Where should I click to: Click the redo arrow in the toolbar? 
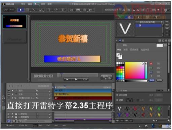[x=12, y=10]
